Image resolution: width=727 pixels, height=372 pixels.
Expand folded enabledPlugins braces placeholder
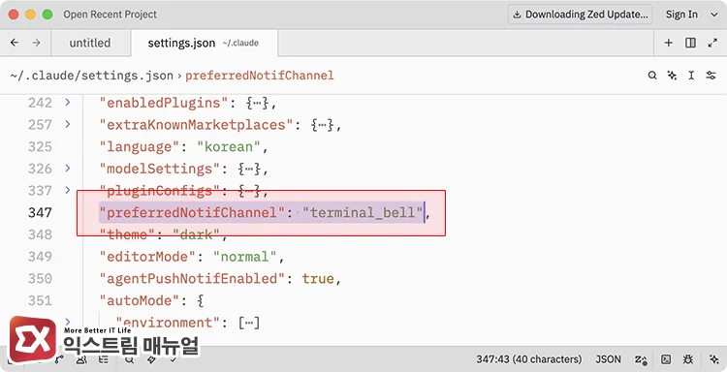pos(257,103)
